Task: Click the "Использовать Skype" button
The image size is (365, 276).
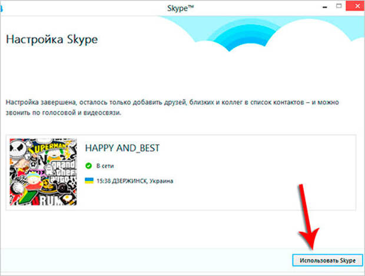Action: [x=327, y=260]
